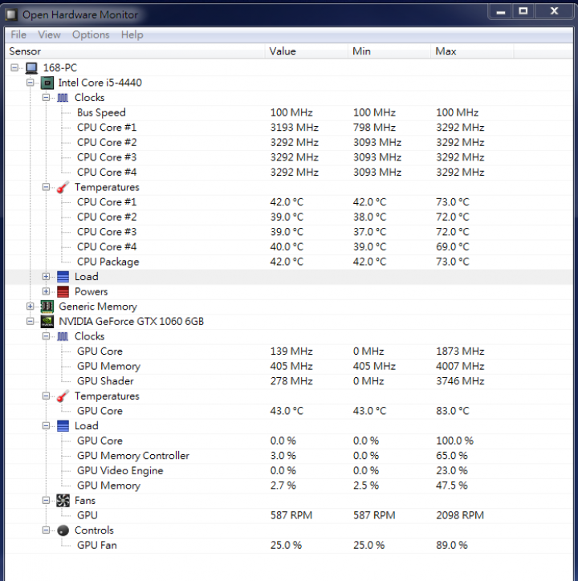Collapse the Intel Core i5-4440 node
The image size is (578, 581).
point(31,83)
